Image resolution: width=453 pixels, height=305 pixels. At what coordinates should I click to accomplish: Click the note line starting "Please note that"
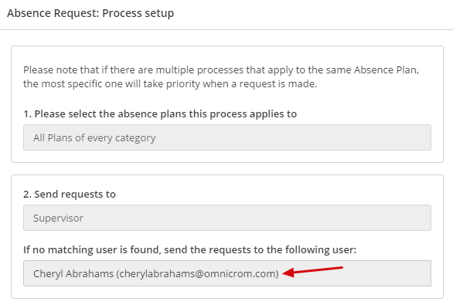tap(221, 69)
